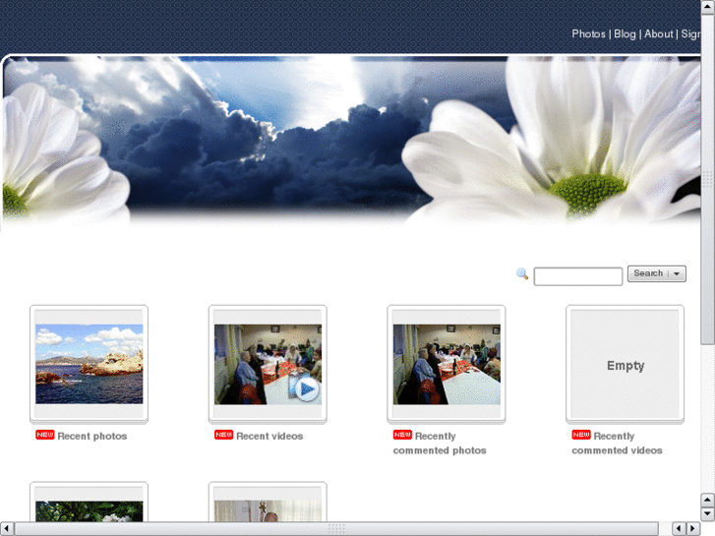Click the Recent videos label
Viewport: 715px width, 536px height.
(269, 436)
